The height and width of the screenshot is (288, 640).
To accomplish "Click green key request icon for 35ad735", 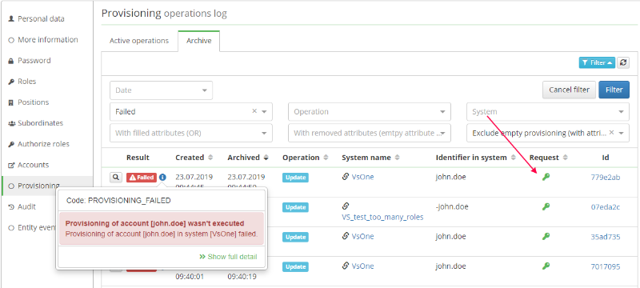I will click(x=546, y=236).
